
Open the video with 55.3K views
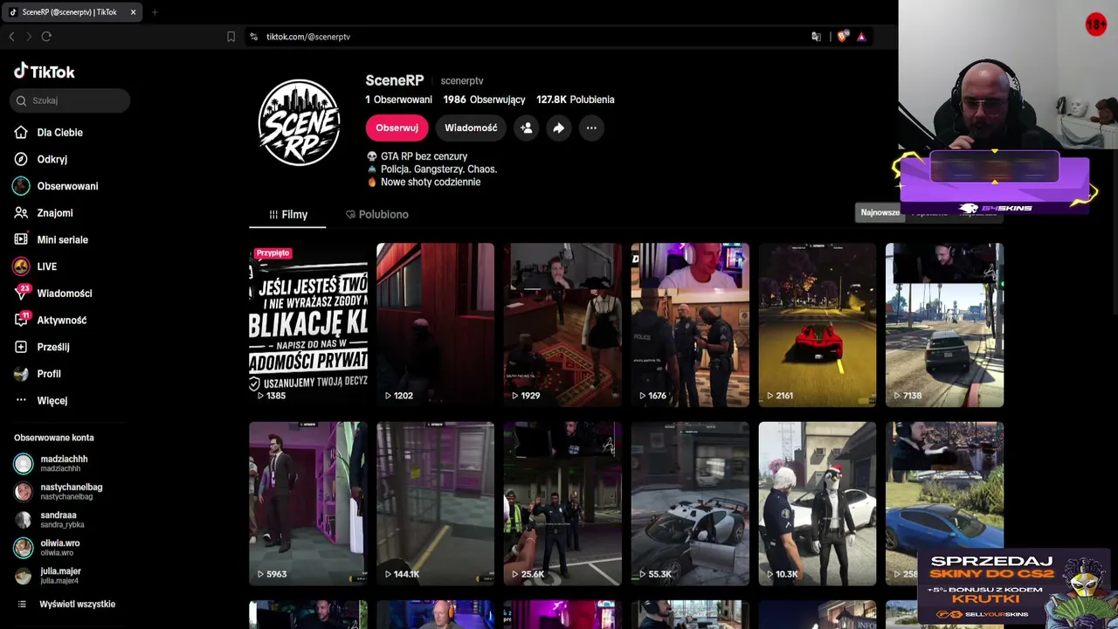(690, 504)
